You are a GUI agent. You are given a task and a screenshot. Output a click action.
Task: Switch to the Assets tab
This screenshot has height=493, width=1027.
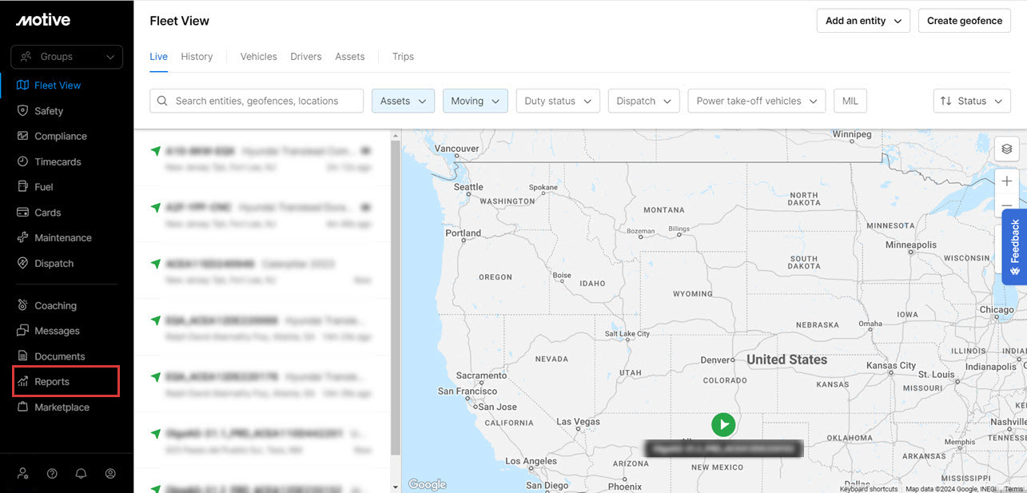coord(350,57)
